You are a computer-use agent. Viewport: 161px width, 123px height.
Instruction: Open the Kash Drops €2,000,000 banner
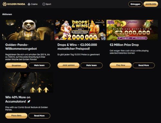[132, 30]
